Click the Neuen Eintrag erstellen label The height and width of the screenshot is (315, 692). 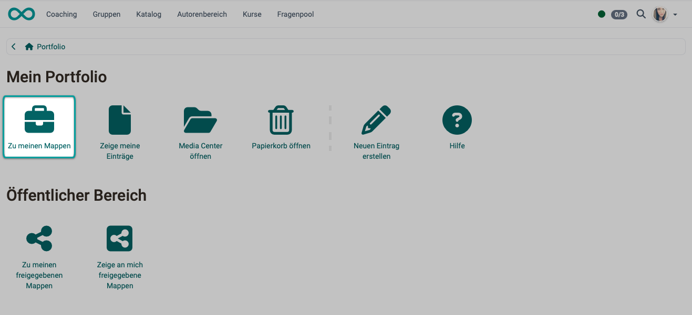click(377, 151)
